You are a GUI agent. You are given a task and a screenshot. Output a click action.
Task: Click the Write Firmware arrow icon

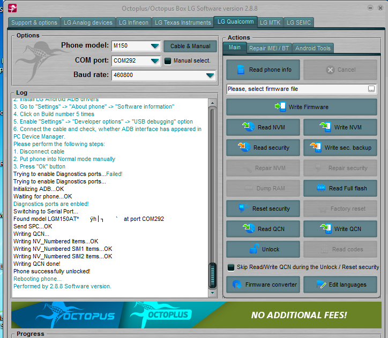coord(280,106)
